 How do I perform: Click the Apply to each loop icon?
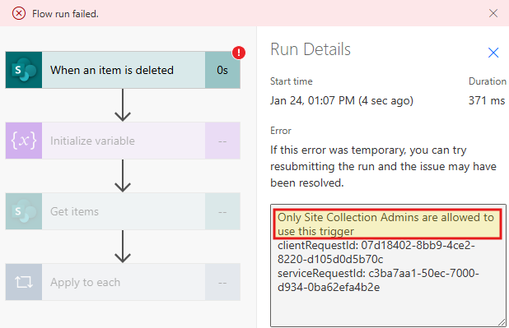tap(24, 282)
